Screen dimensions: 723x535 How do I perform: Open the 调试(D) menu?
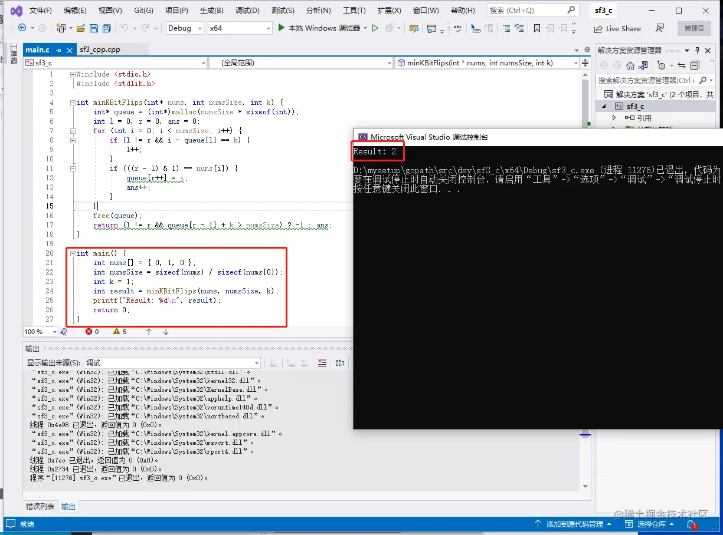pos(247,11)
